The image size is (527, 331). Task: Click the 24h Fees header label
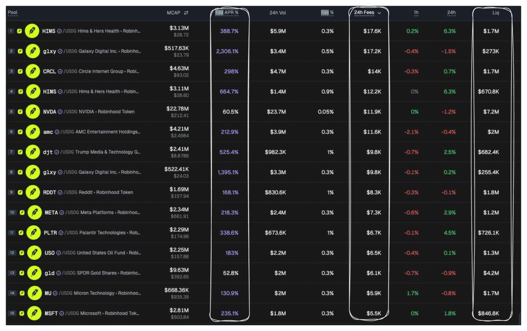point(364,12)
